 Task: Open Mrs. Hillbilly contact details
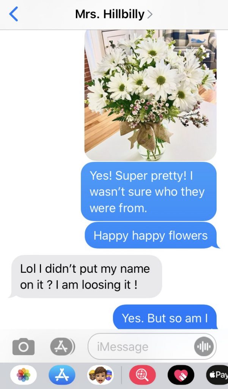(x=114, y=14)
